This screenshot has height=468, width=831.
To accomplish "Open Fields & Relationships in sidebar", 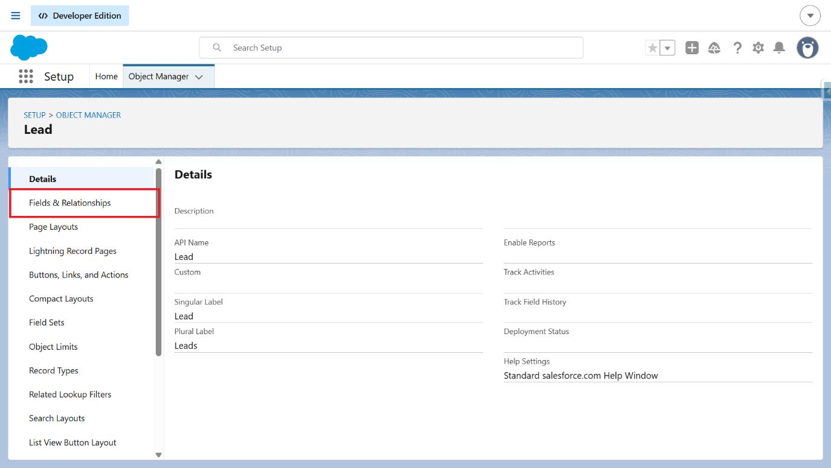I will point(84,203).
